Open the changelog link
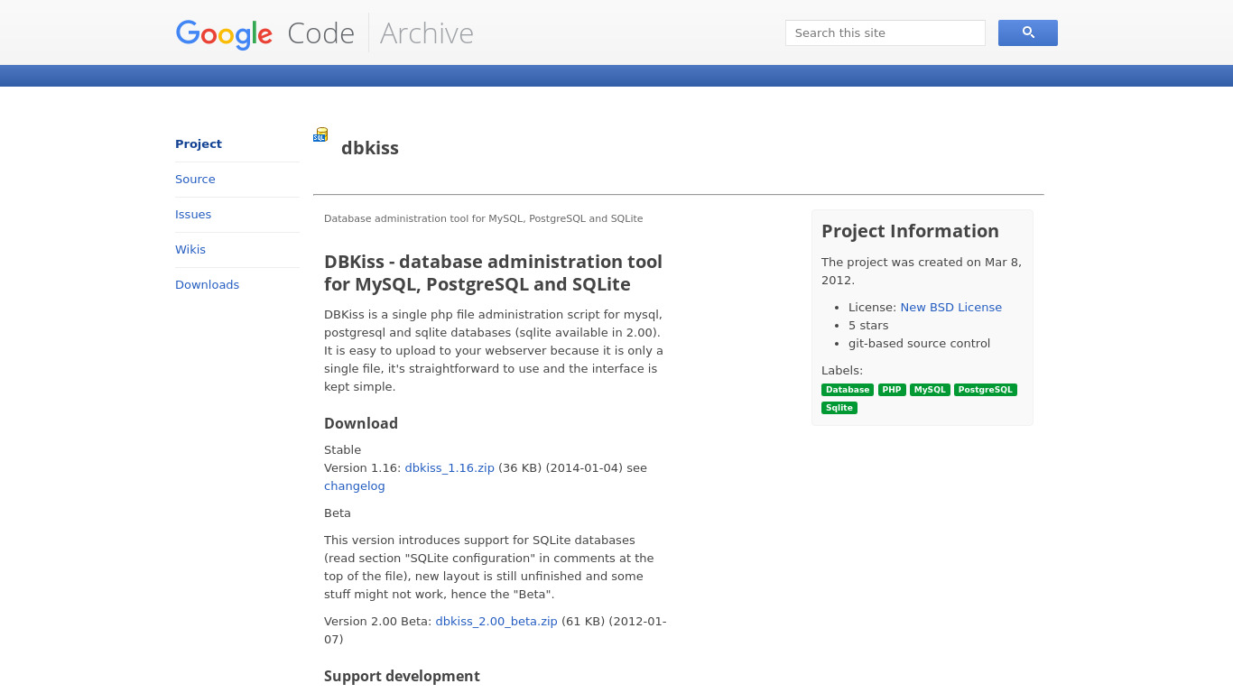 coord(355,486)
